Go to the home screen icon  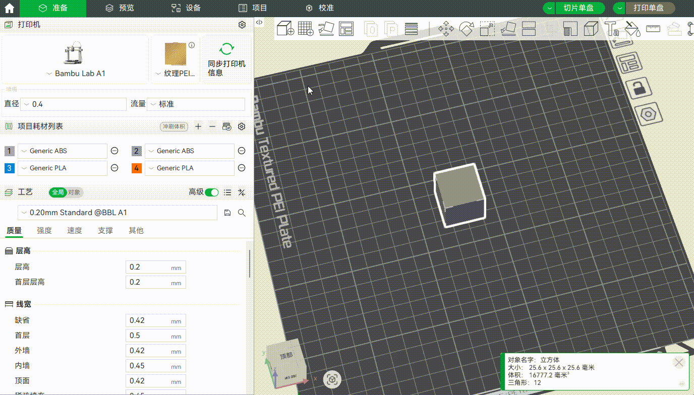point(9,9)
